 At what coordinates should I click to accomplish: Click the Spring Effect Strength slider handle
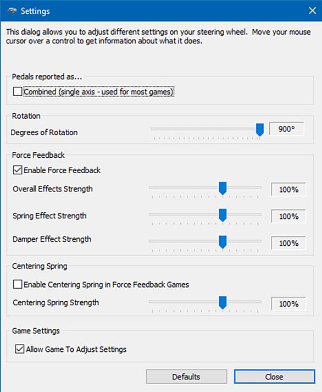(x=223, y=216)
